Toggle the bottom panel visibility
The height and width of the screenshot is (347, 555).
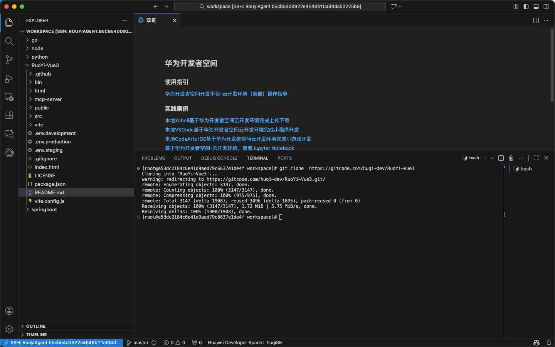tap(536, 7)
